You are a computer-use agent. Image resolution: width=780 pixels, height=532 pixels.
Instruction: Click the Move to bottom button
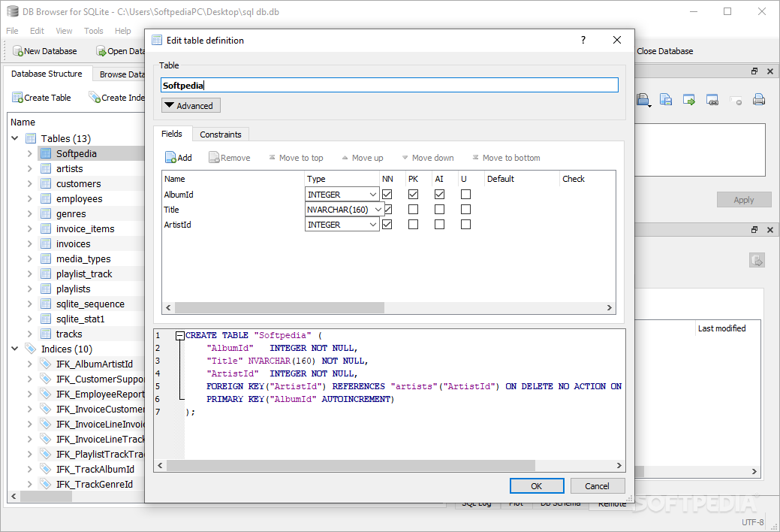[x=506, y=157]
